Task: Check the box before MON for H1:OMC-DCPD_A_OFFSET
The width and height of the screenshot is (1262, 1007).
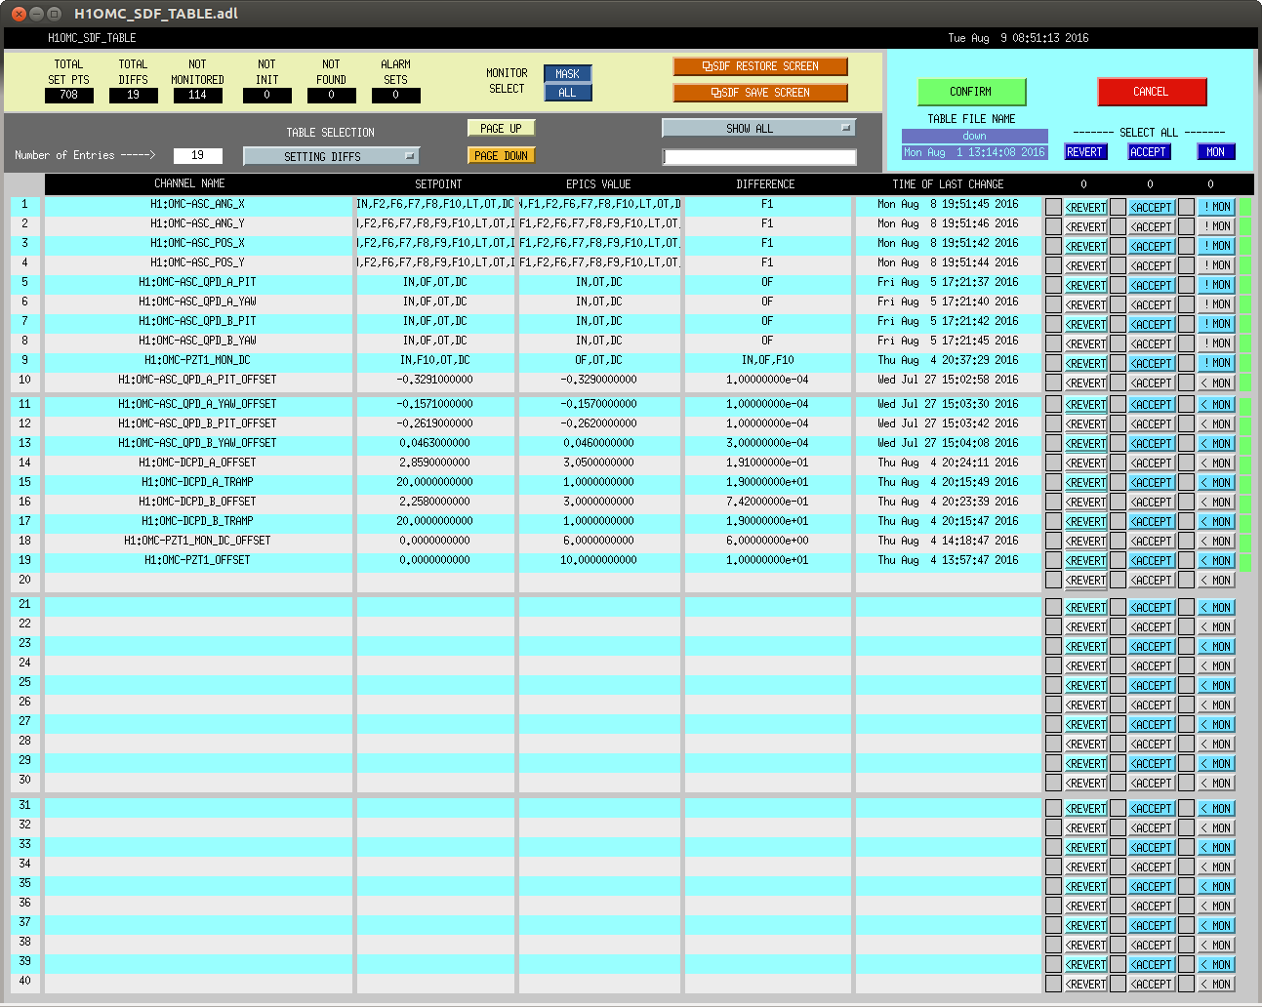Action: 1186,463
